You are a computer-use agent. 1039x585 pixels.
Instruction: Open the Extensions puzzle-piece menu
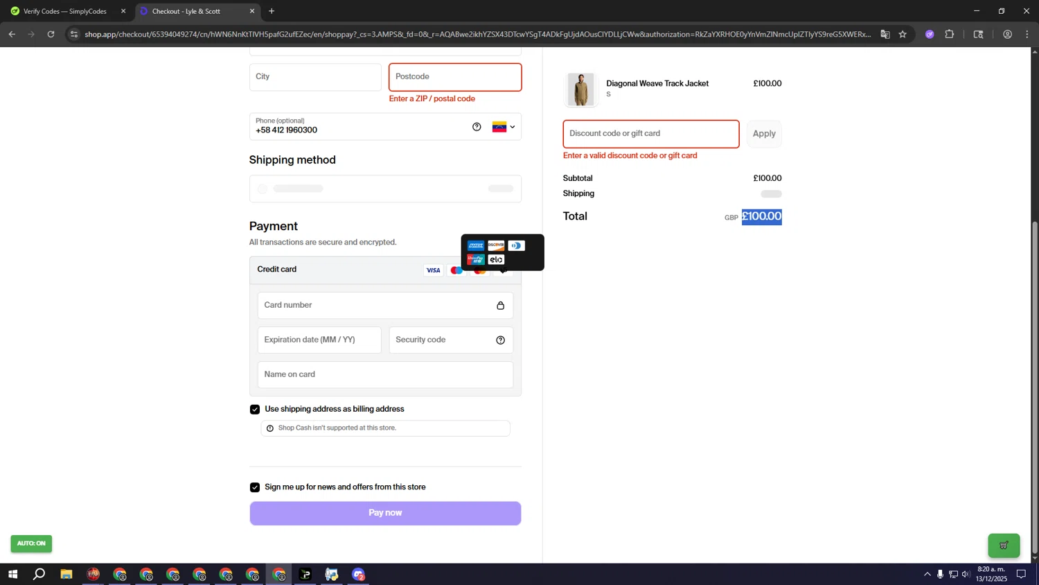pyautogui.click(x=950, y=34)
